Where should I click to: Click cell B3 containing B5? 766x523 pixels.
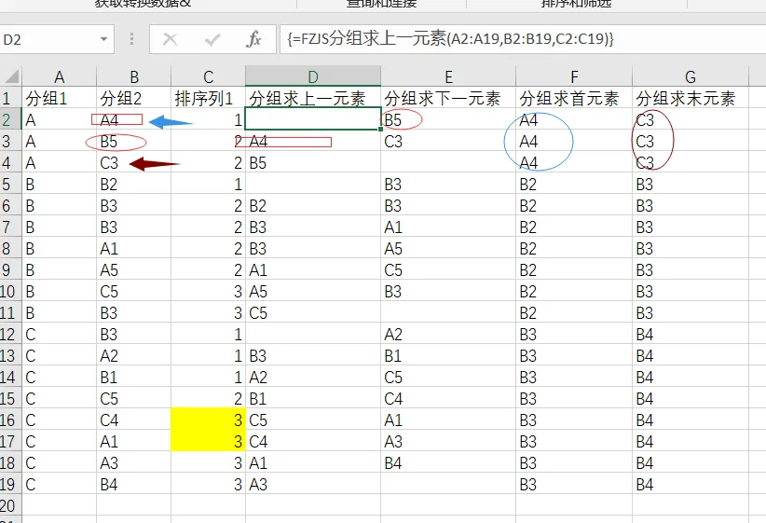[134, 142]
